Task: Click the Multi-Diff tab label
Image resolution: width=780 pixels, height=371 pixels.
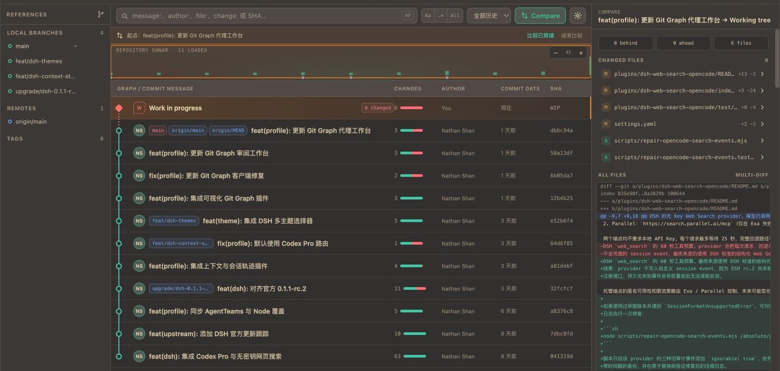Action: coord(751,175)
